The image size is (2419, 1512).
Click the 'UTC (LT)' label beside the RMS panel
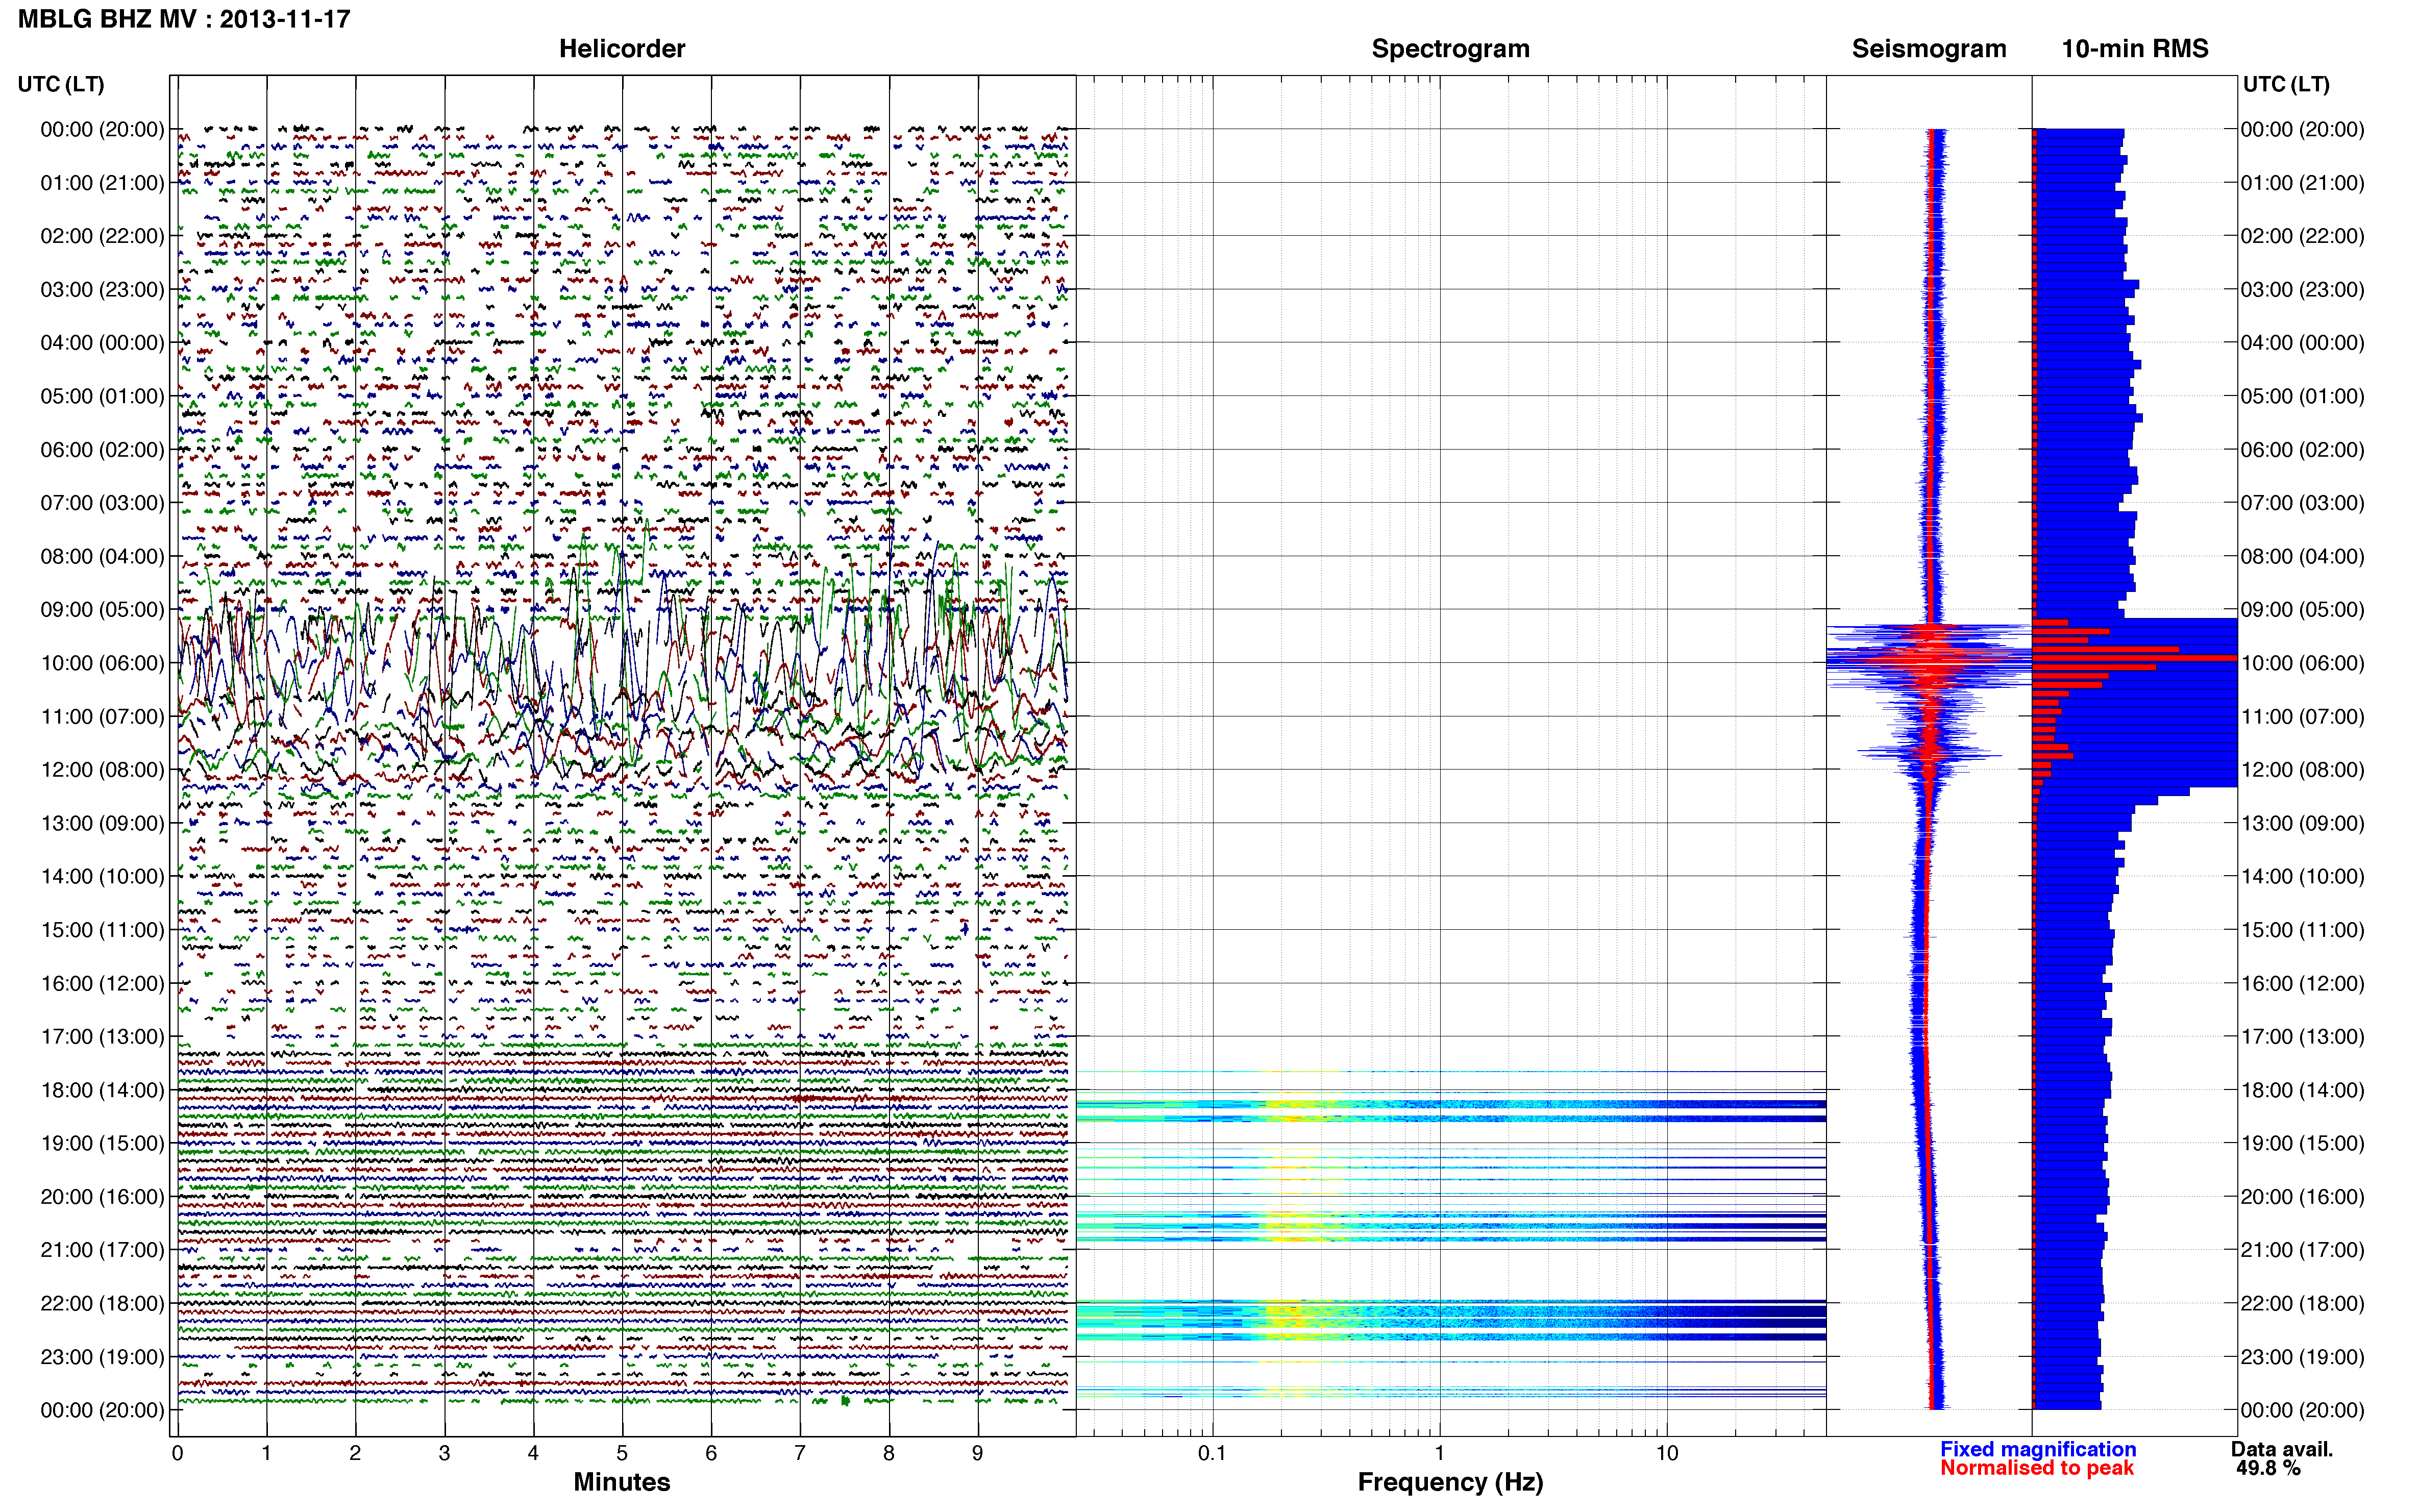point(2286,84)
